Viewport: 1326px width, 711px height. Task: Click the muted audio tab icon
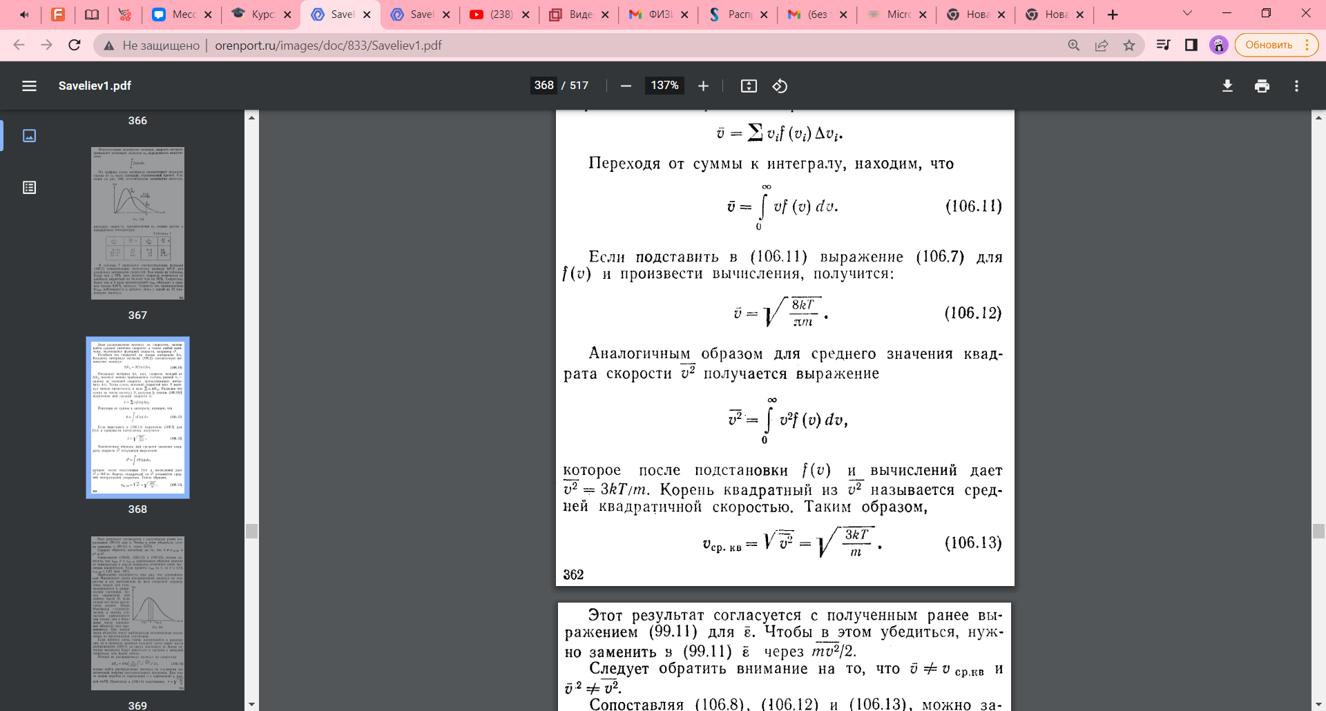click(x=24, y=14)
